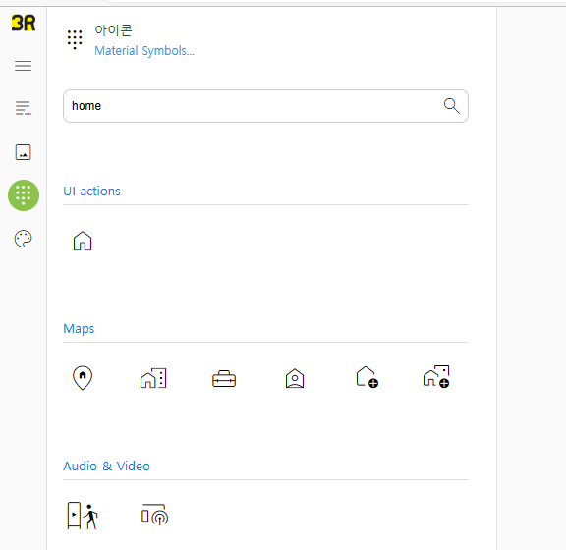This screenshot has width=566, height=550.
Task: Choose the home speaker broadcast icon
Action: pos(155,515)
